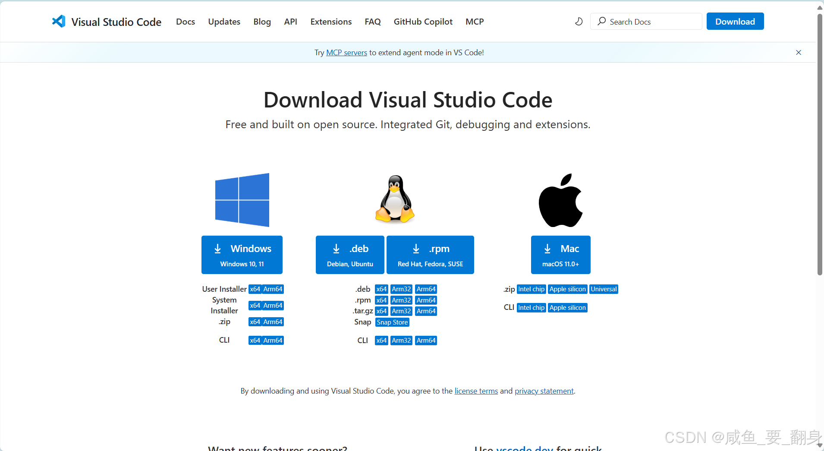
Task: Open the Updates page
Action: click(224, 22)
